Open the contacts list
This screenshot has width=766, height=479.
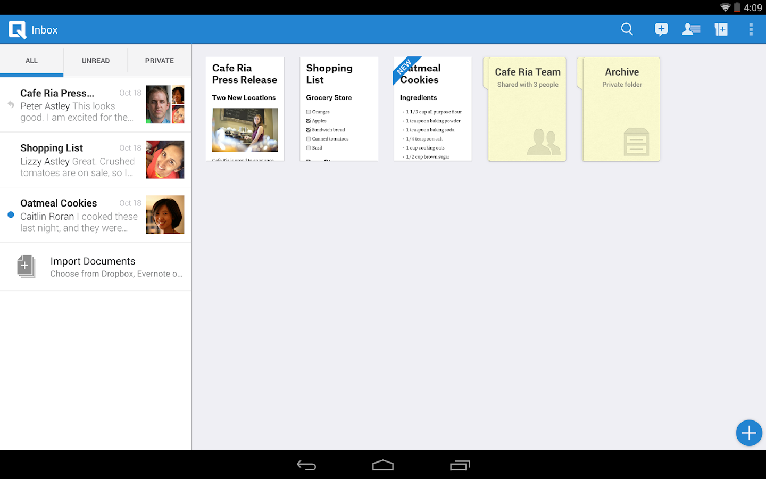(691, 29)
